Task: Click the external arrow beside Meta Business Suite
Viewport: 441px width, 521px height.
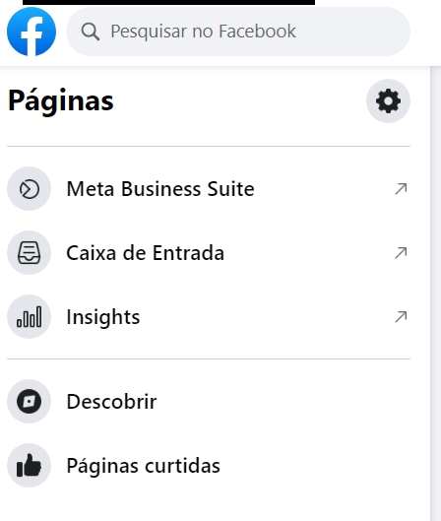Action: tap(401, 189)
